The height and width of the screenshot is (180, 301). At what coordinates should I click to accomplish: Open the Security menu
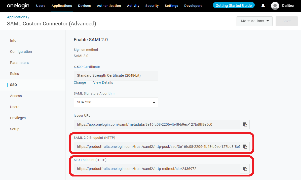point(152,6)
